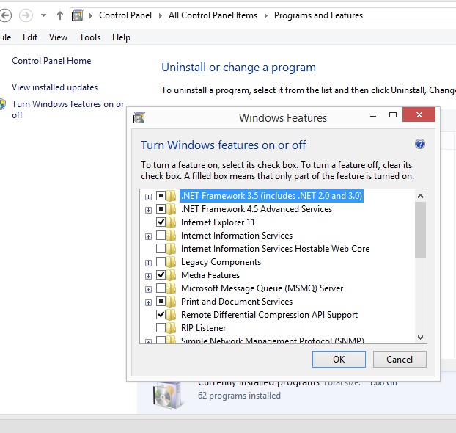The height and width of the screenshot is (433, 456).
Task: Click folder icon of Internet Explorer 11
Action: pyautogui.click(x=172, y=222)
